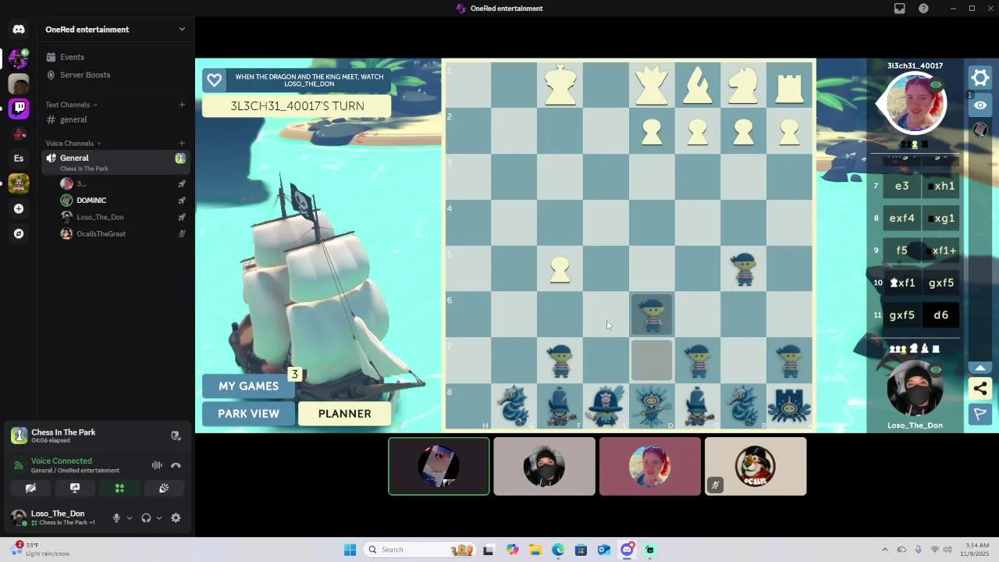The height and width of the screenshot is (562, 999).
Task: Select General voice channel
Action: [116, 162]
